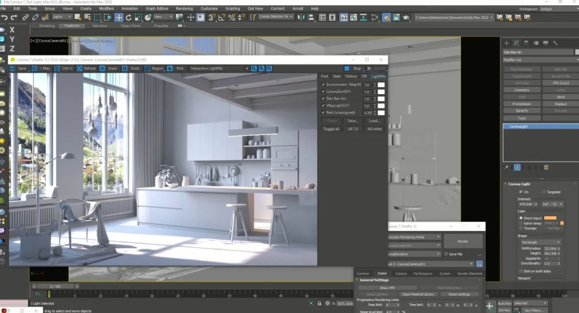Screen dimensions: 579x313
Task: Click the Pin Stack icon under modifier stack
Action: pyautogui.click(x=506, y=167)
